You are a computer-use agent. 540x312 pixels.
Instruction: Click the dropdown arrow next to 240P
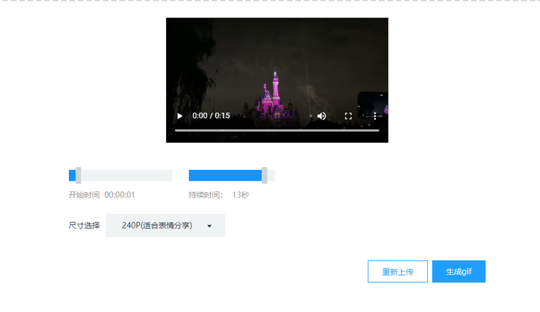pyautogui.click(x=209, y=226)
